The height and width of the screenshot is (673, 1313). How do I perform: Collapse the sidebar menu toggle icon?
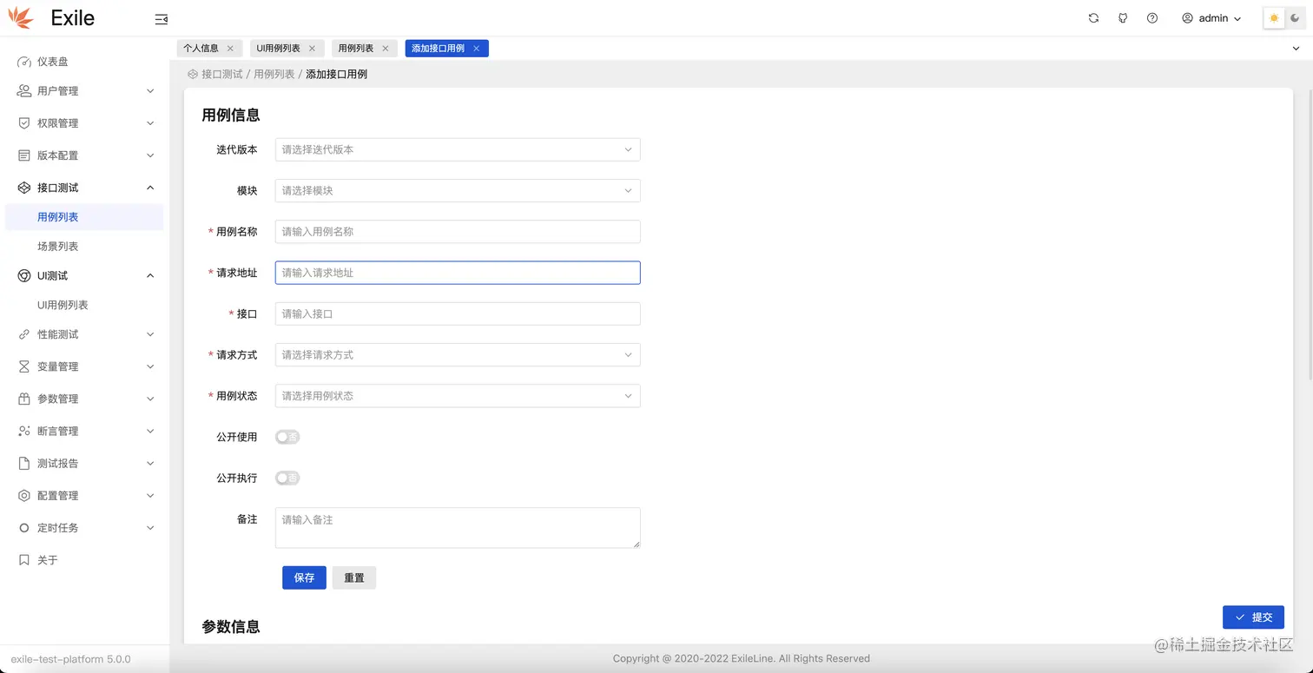[x=161, y=18]
